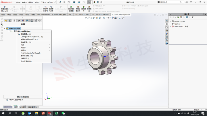Choose 添加配置 from the context menu
Screen dimensions: 207x116
[x=26, y=34]
